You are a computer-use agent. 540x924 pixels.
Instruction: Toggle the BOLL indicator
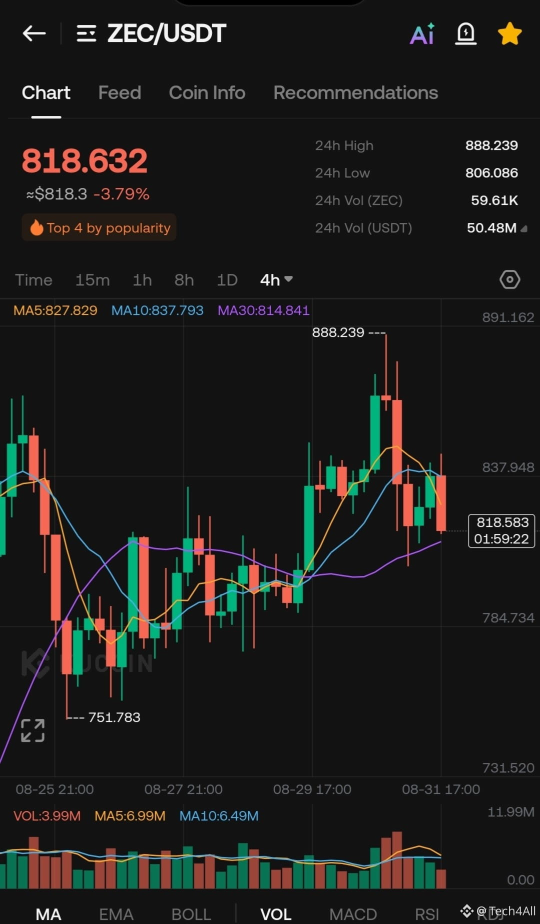191,914
